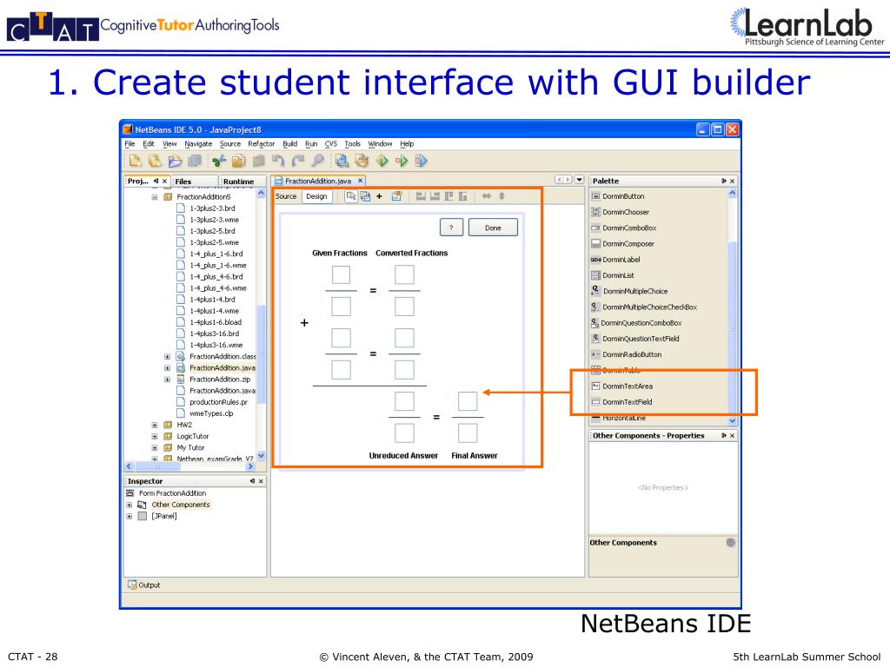Toggle the Design editor view
This screenshot has width=890, height=667.
pyautogui.click(x=316, y=196)
